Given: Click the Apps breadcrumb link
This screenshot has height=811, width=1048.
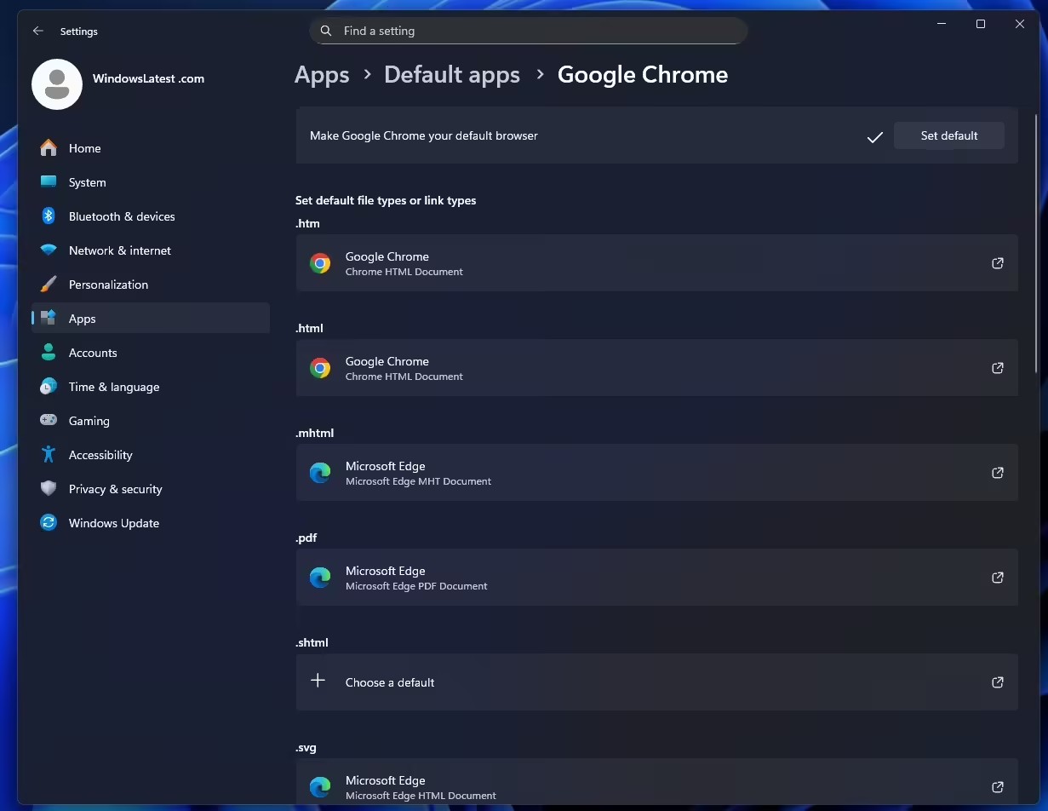Looking at the screenshot, I should click(322, 75).
